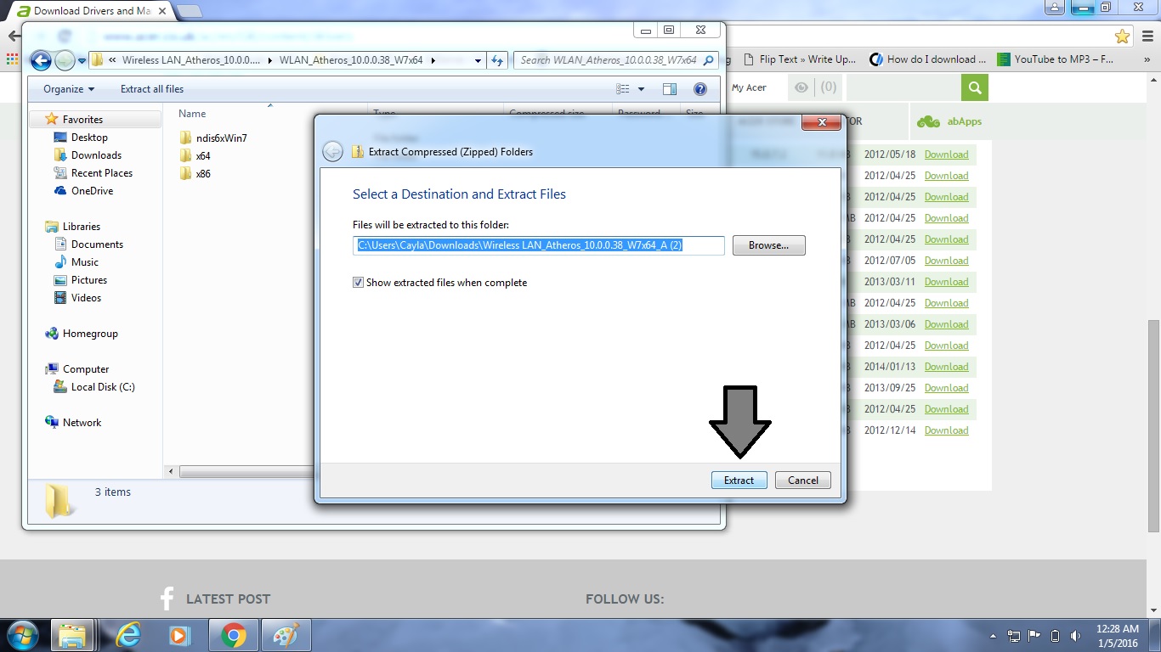The image size is (1161, 652).
Task: Click the Facebook icon near Latest Post
Action: (167, 599)
